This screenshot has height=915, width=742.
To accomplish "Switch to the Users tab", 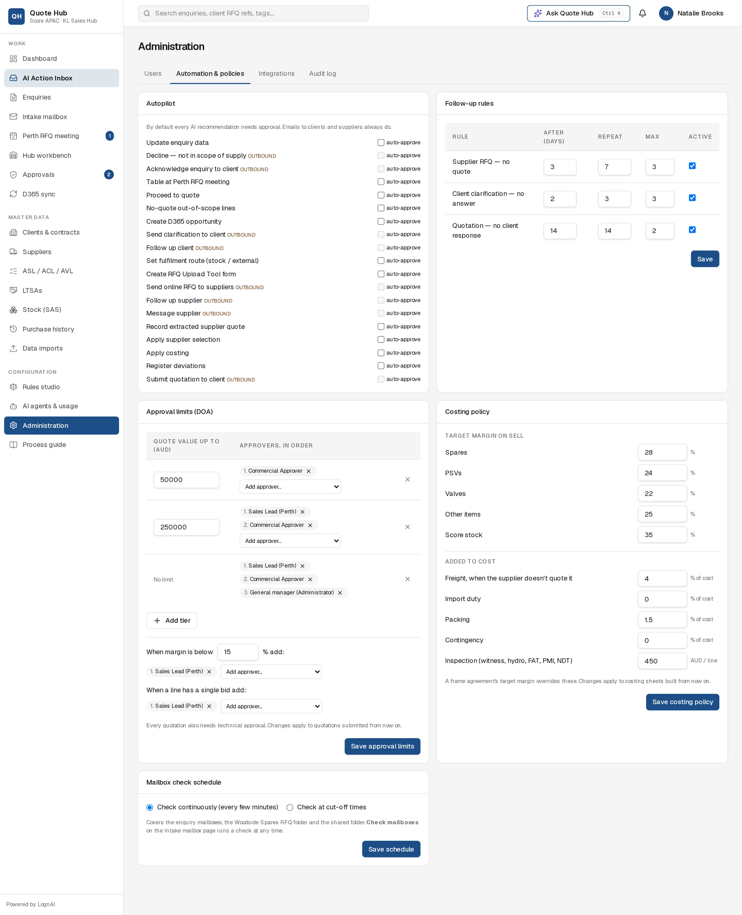I will (153, 74).
